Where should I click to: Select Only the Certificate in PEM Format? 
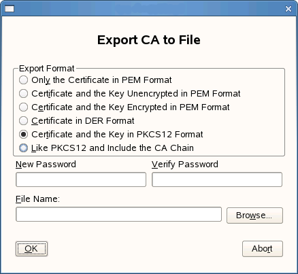[x=95, y=80]
